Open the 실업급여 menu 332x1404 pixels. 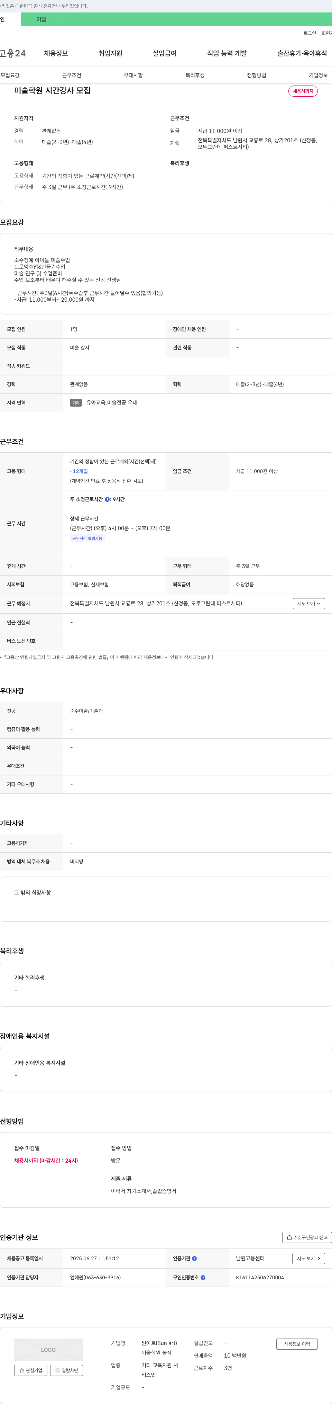point(164,53)
